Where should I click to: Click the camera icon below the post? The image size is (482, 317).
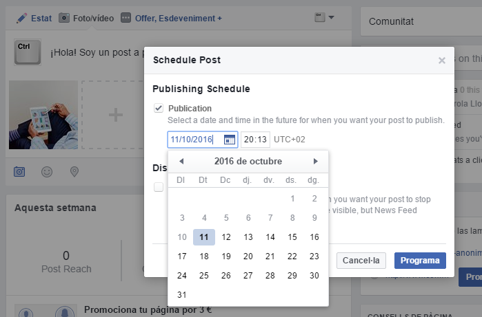[19, 172]
